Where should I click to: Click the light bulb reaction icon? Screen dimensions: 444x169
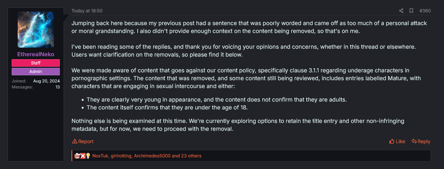[x=88, y=156]
